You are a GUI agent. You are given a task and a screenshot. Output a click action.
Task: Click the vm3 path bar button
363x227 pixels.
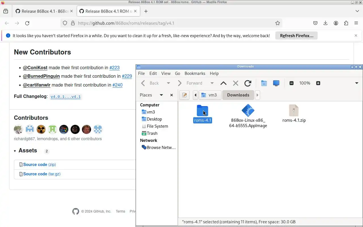click(x=210, y=95)
